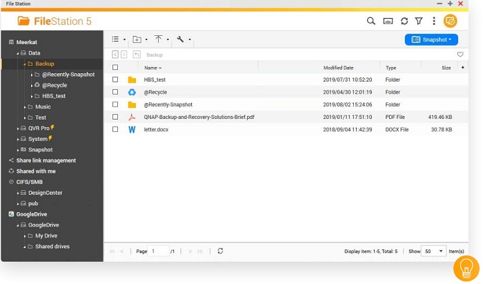Toggle the select-all checkbox in header
The height and width of the screenshot is (284, 483).
point(115,67)
